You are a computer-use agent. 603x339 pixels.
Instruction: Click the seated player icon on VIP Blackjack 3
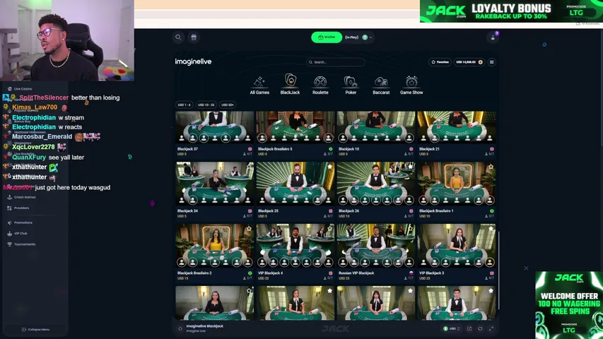(x=490, y=263)
